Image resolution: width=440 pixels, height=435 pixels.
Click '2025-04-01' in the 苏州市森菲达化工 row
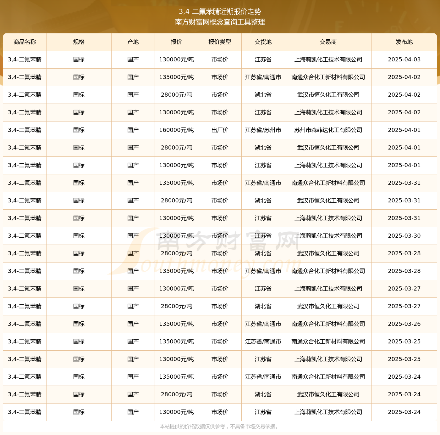click(404, 130)
